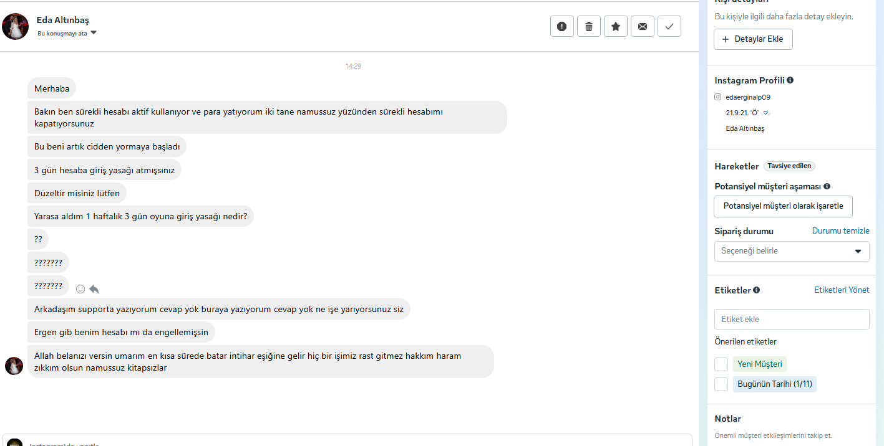This screenshot has width=884, height=446.
Task: Open the Seçeneği belirle order status dropdown
Action: pyautogui.click(x=792, y=251)
